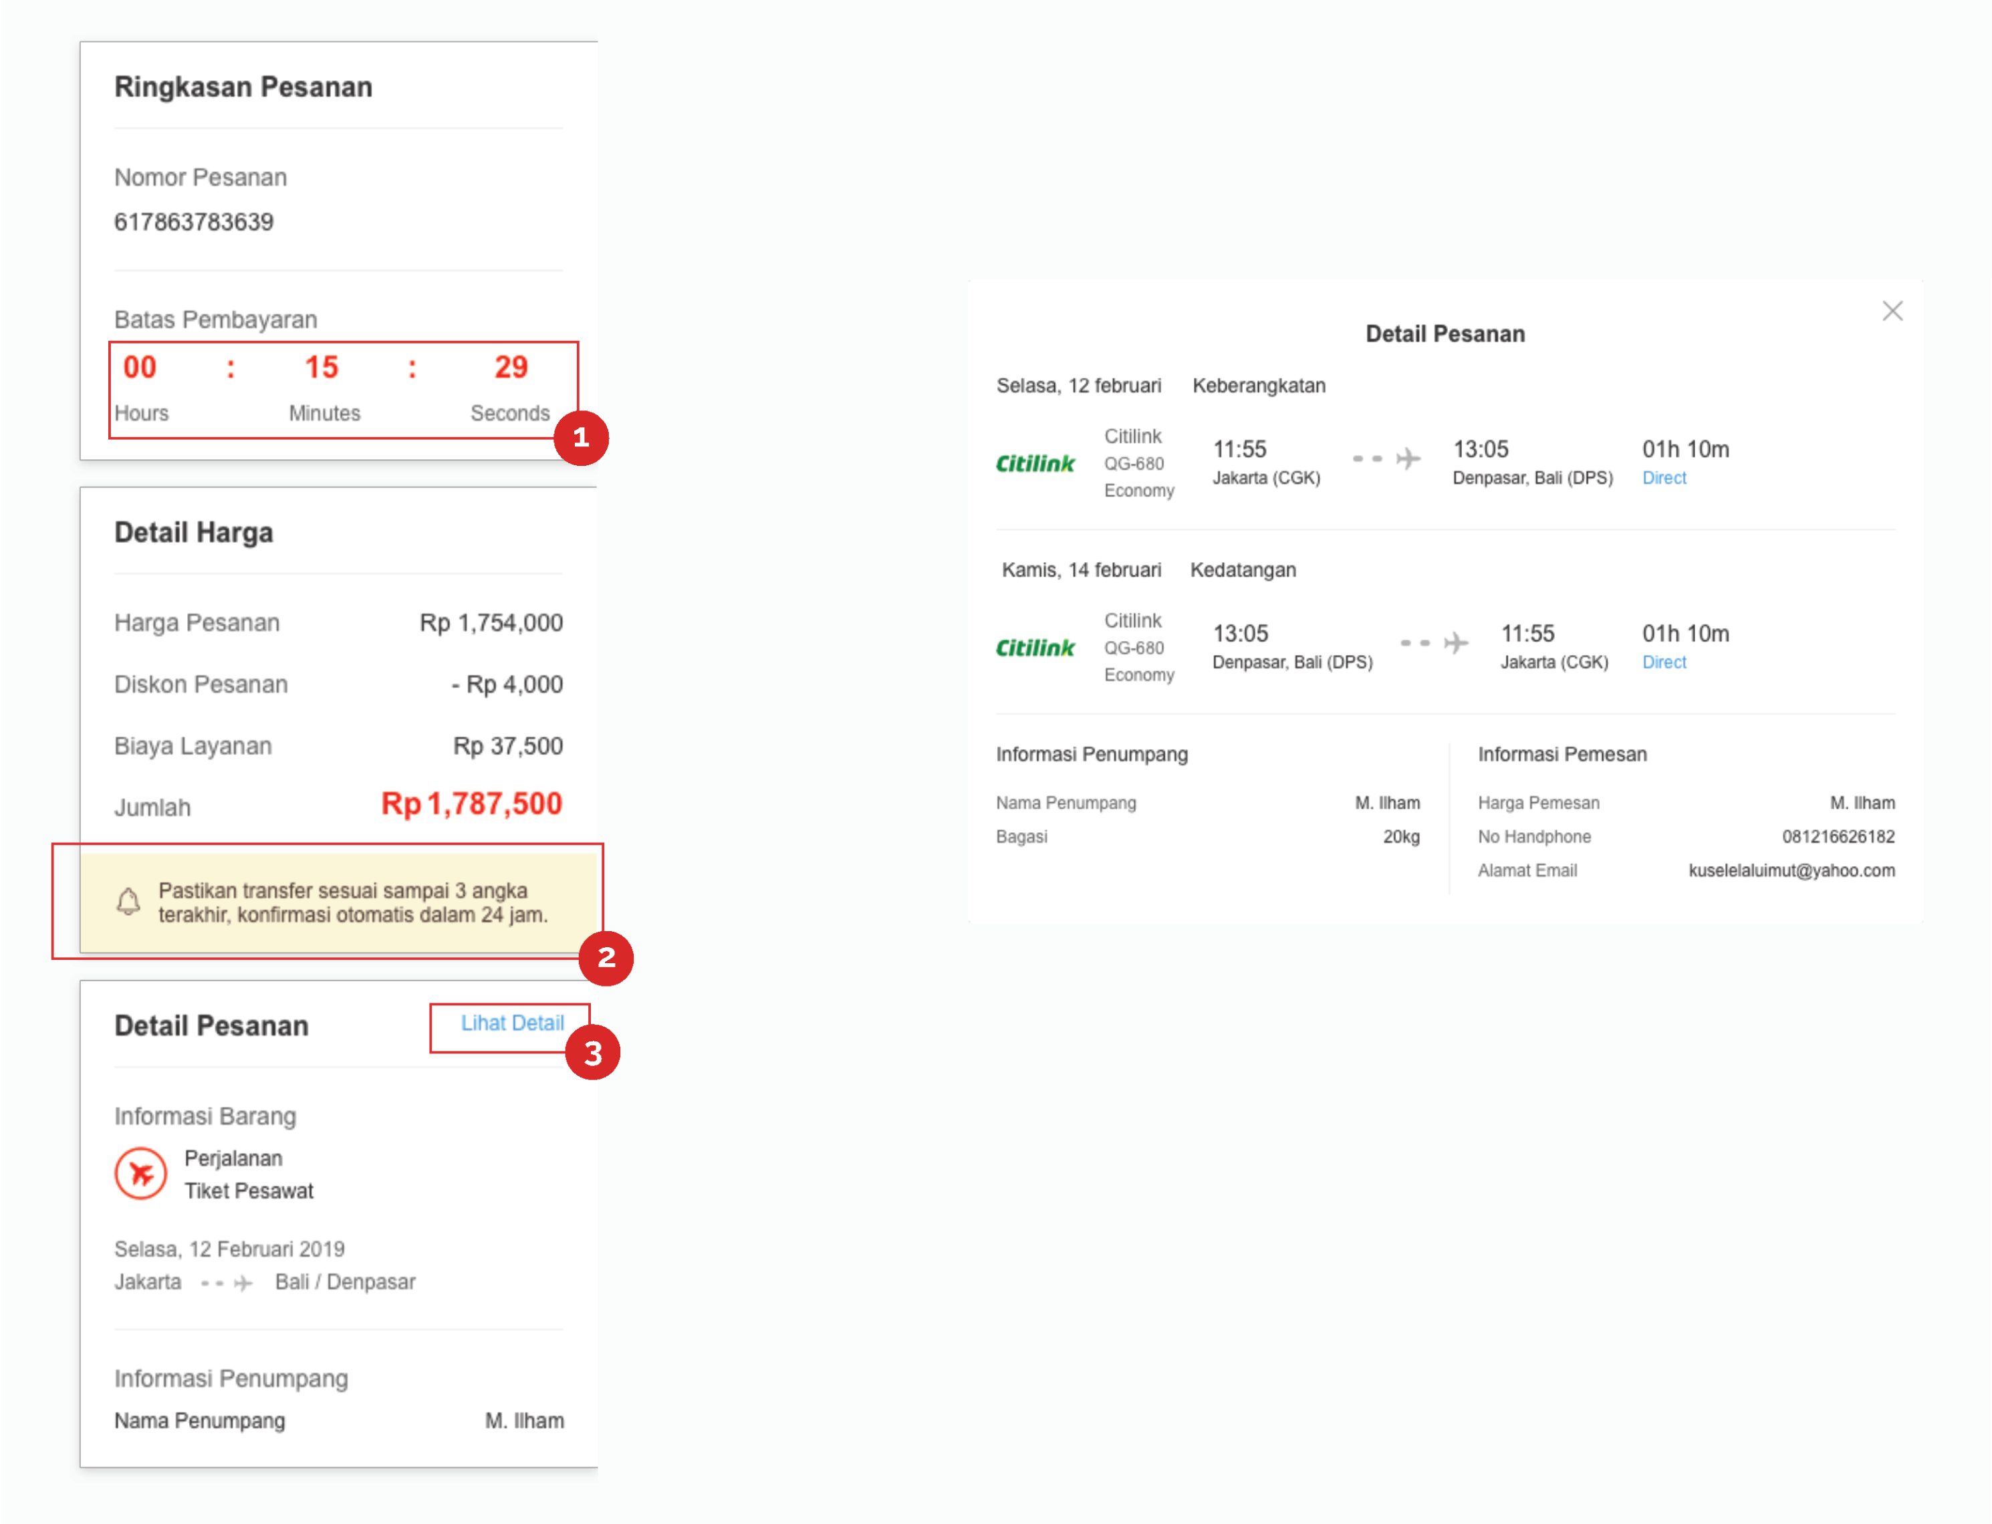Click Direct link on departure flight

(1664, 478)
